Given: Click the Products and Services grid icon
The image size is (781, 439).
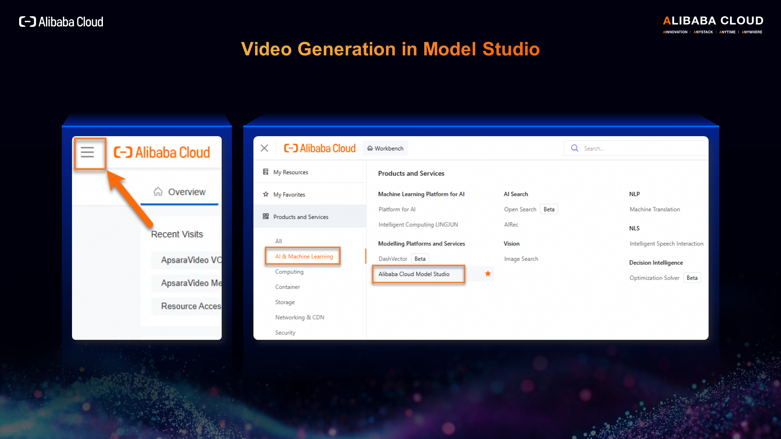Looking at the screenshot, I should click(266, 217).
